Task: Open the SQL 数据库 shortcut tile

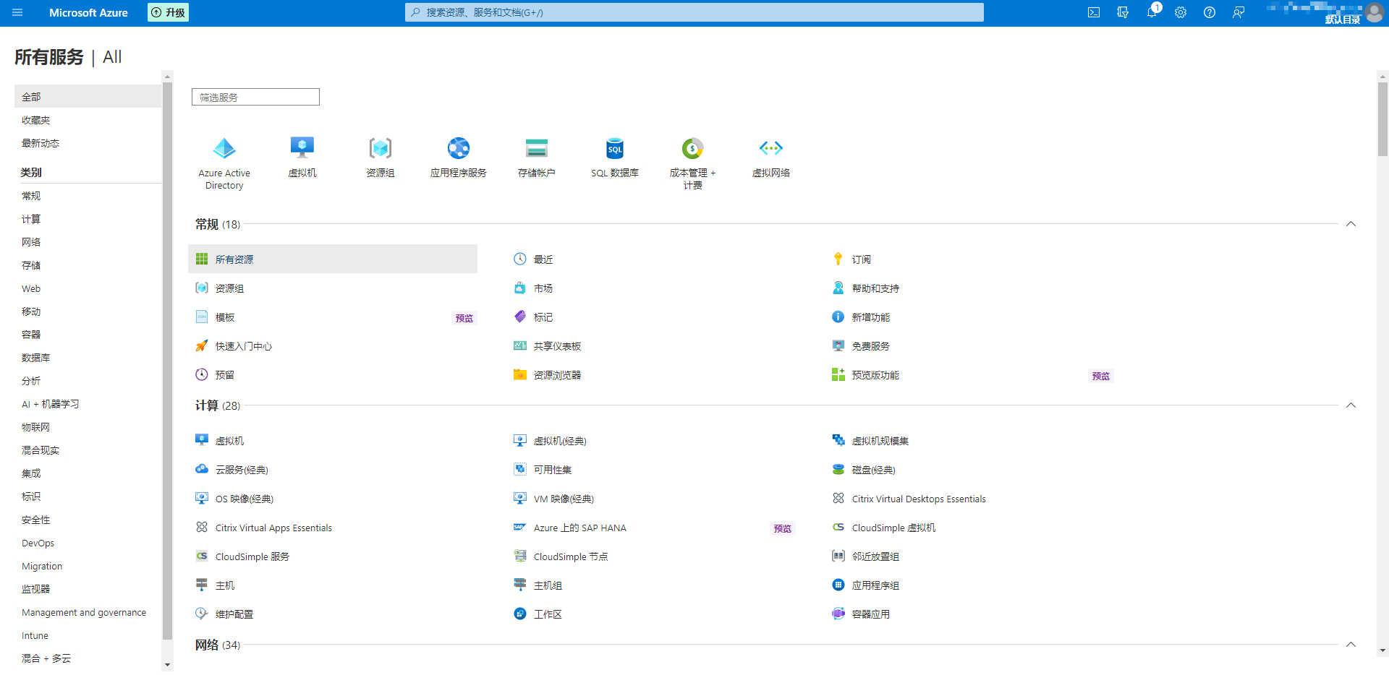Action: (615, 157)
